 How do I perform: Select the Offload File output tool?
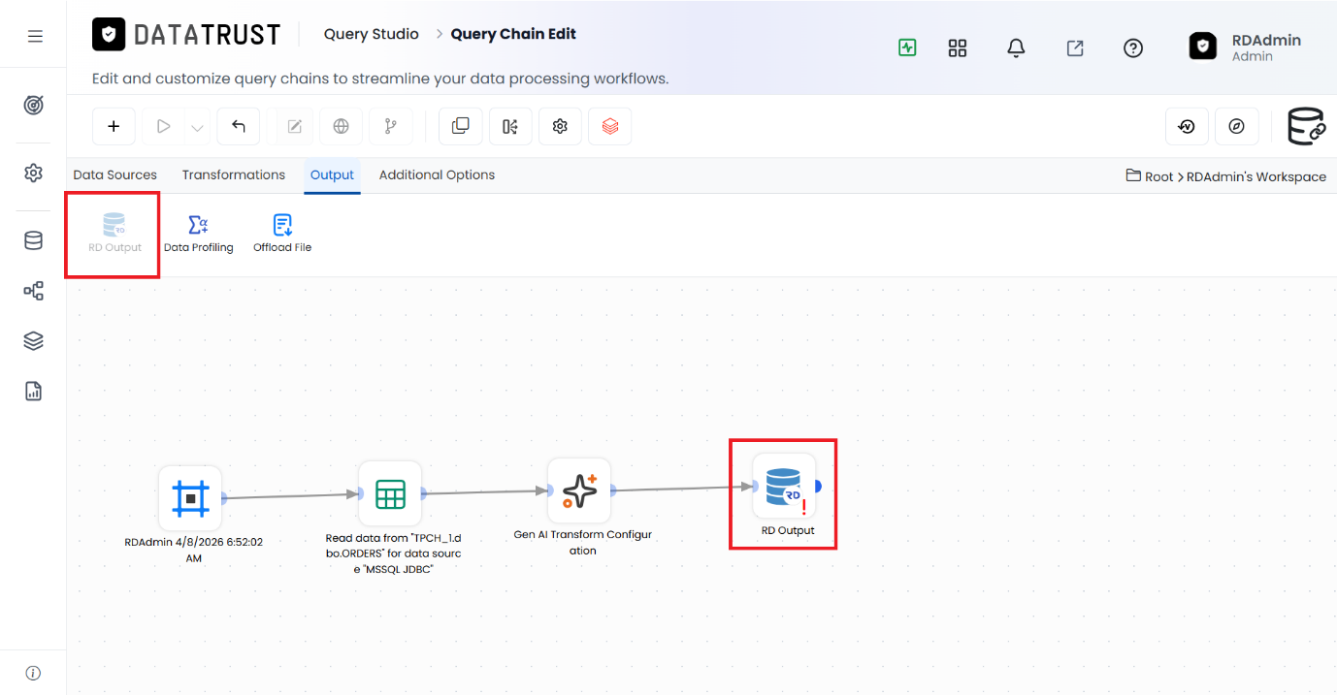pos(282,235)
